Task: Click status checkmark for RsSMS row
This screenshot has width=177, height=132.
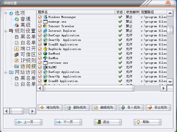Action: tap(120, 67)
